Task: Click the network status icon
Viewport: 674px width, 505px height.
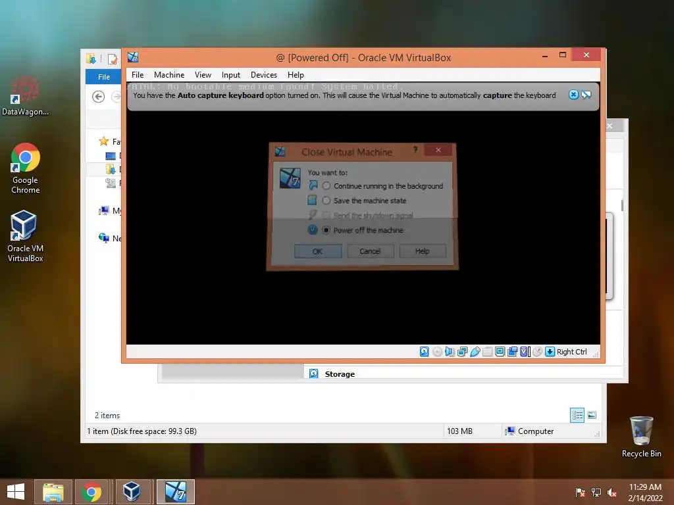Action: tap(462, 352)
